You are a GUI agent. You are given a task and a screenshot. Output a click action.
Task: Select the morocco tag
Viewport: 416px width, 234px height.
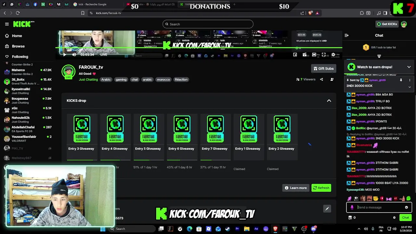click(163, 80)
